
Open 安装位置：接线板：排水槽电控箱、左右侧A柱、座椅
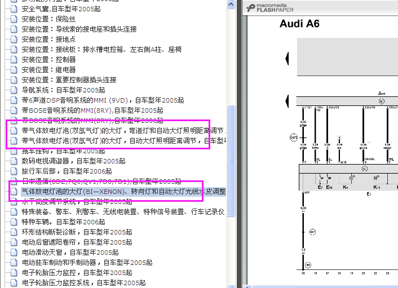tap(101, 50)
